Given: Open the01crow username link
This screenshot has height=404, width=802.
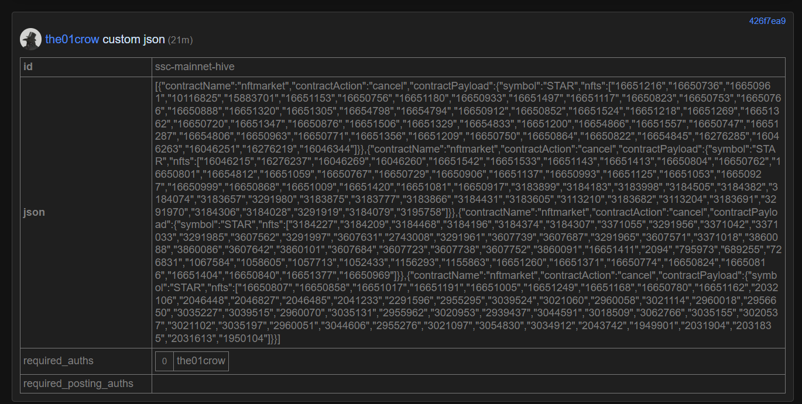Looking at the screenshot, I should point(73,40).
